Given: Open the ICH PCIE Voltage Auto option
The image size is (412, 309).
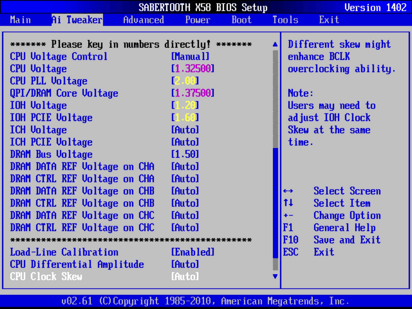Looking at the screenshot, I should (185, 142).
